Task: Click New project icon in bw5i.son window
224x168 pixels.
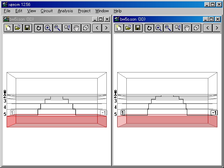Action: (x=8, y=28)
